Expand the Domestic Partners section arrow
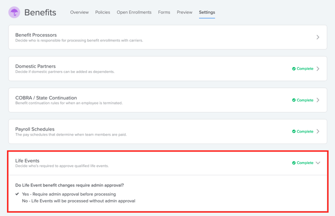 pos(318,69)
